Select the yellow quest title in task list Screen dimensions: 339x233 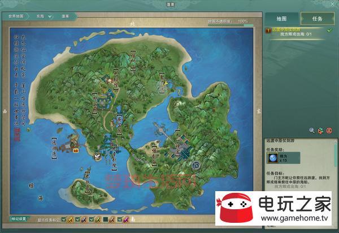coord(286,29)
